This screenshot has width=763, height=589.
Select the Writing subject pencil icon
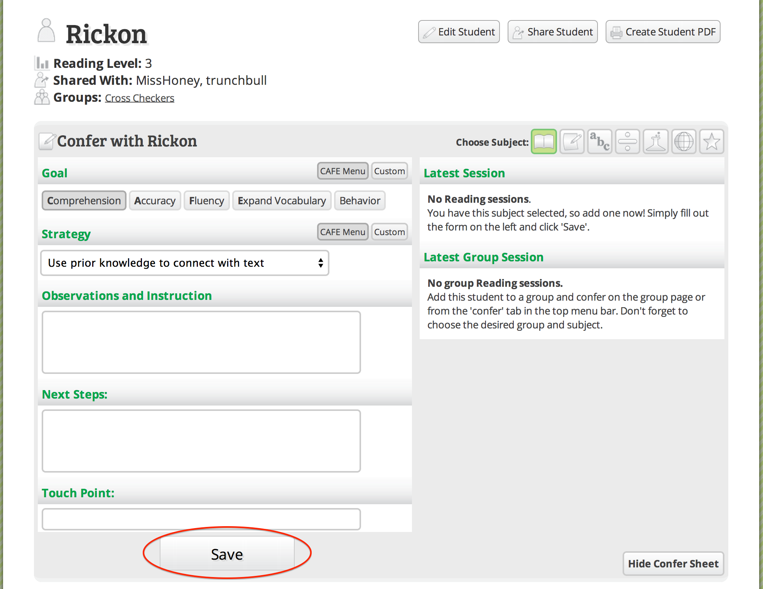(x=572, y=142)
